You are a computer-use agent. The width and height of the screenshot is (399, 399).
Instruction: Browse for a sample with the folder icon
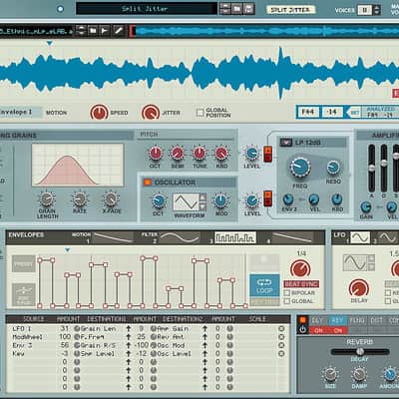(93, 31)
